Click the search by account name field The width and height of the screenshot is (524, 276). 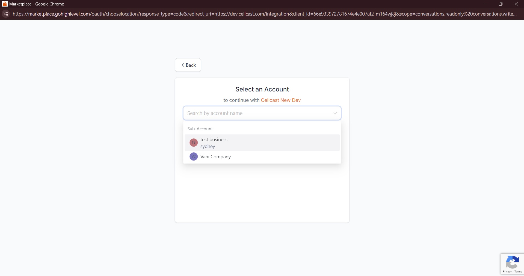tap(262, 113)
